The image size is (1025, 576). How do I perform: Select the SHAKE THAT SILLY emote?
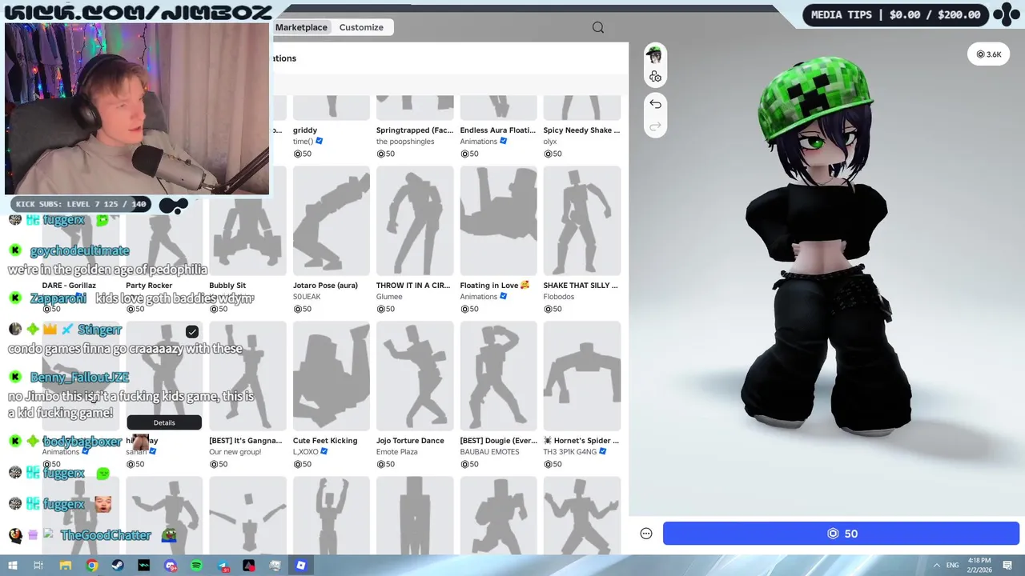click(x=582, y=220)
